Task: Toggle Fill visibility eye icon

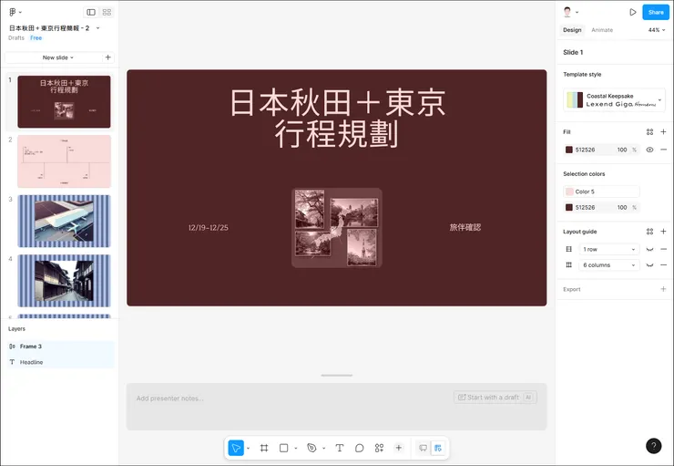Action: [649, 150]
